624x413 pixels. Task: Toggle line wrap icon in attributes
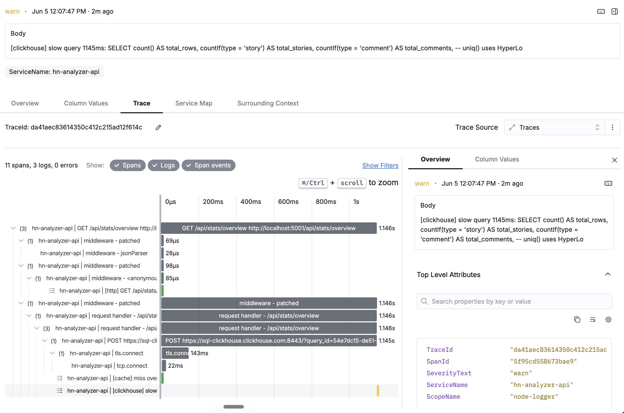pos(593,320)
